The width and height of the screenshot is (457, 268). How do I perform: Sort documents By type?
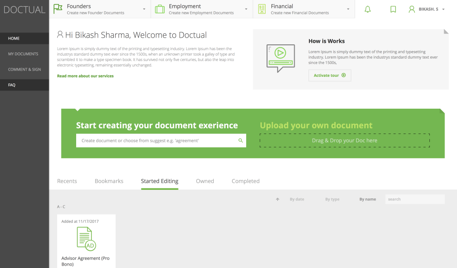pos(332,199)
